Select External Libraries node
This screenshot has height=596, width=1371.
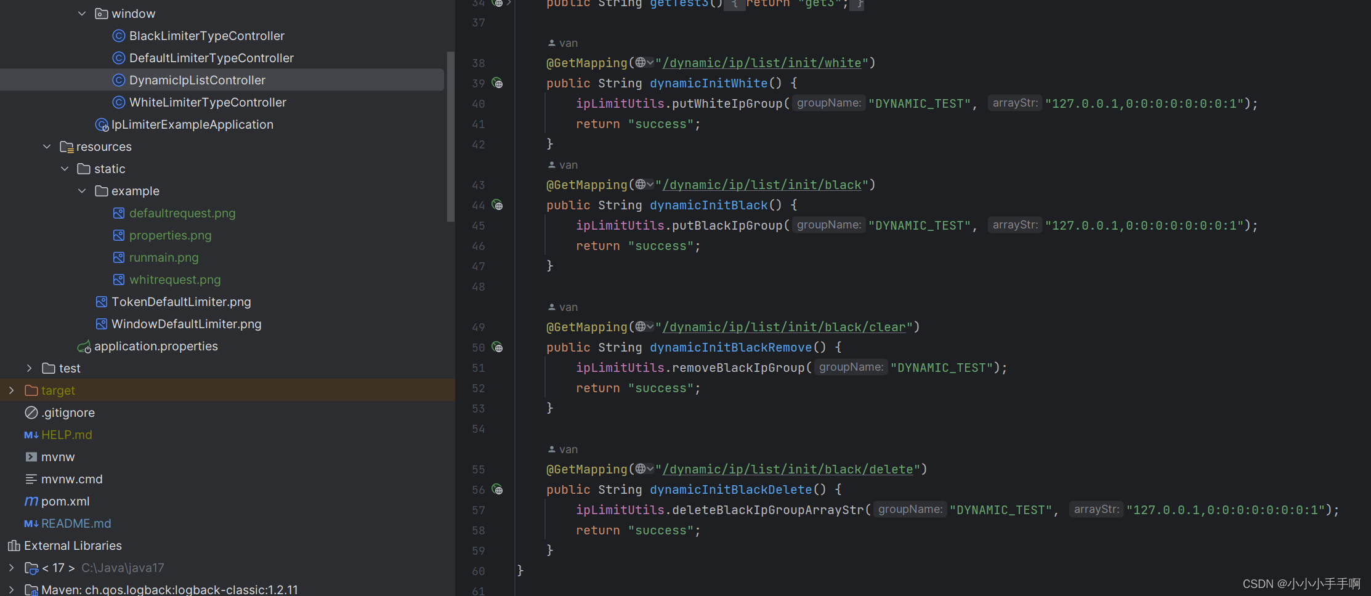coord(73,546)
